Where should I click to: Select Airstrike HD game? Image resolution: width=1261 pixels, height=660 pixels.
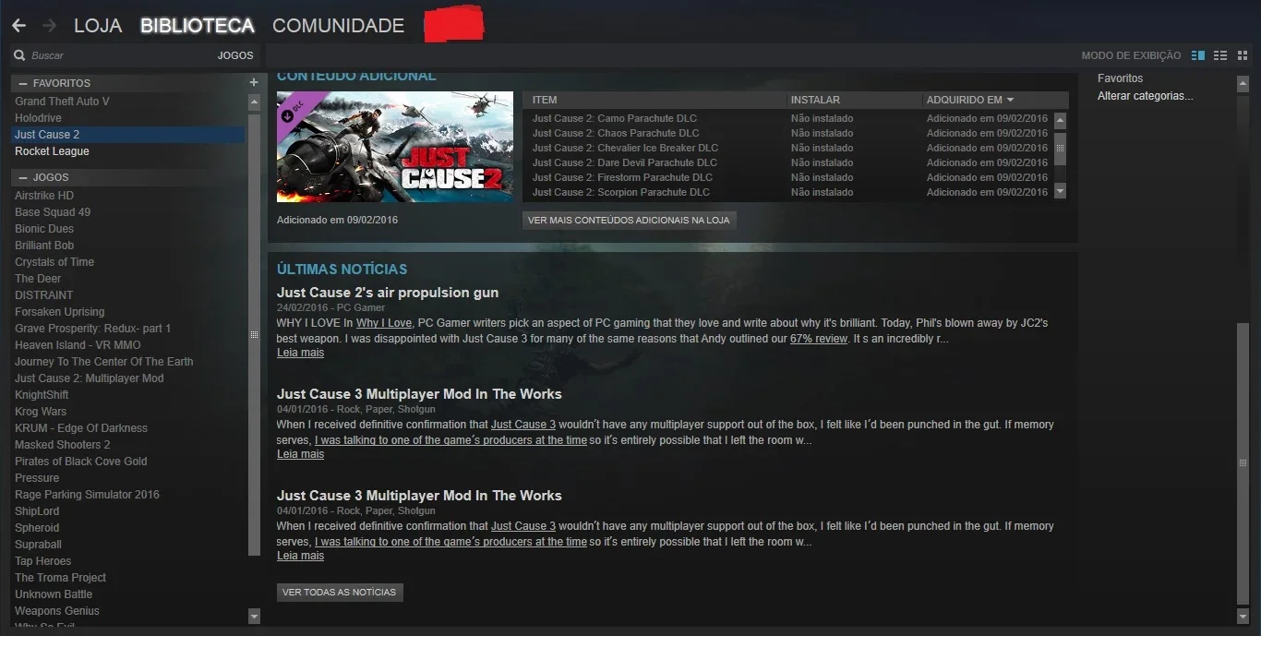44,196
